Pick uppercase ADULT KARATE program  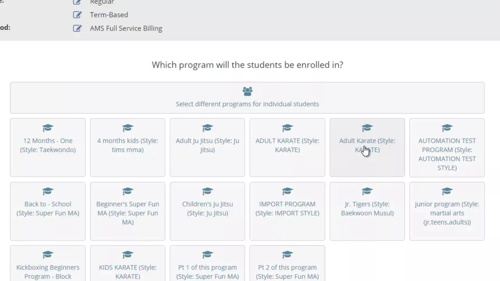(287, 148)
